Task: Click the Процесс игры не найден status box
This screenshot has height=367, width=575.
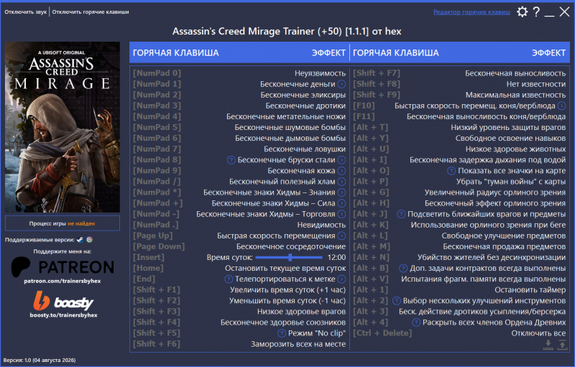Action: coord(63,223)
